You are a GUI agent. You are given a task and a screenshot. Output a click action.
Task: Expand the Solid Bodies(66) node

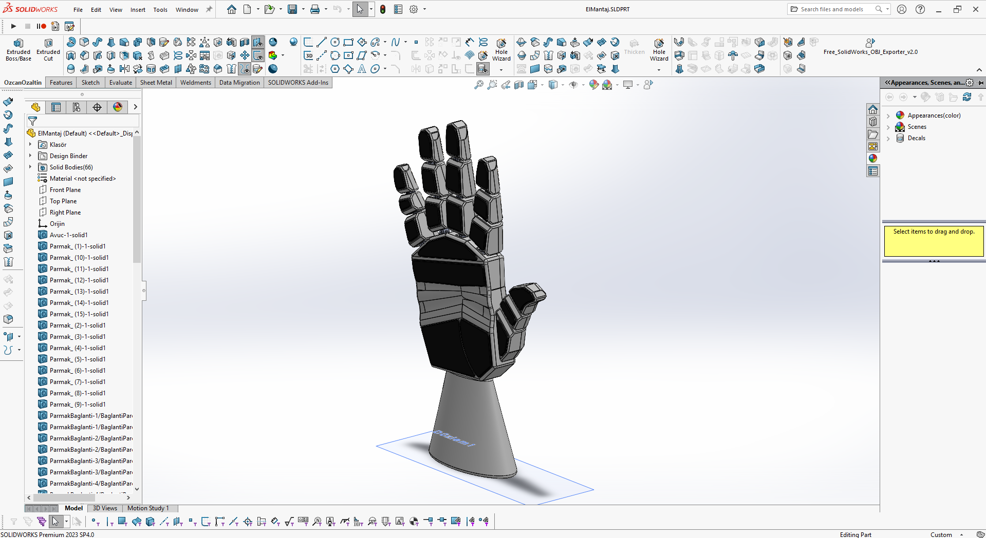pos(30,167)
